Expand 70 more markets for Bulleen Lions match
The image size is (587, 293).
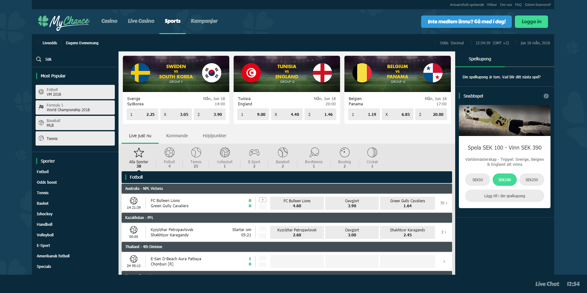[x=443, y=203]
